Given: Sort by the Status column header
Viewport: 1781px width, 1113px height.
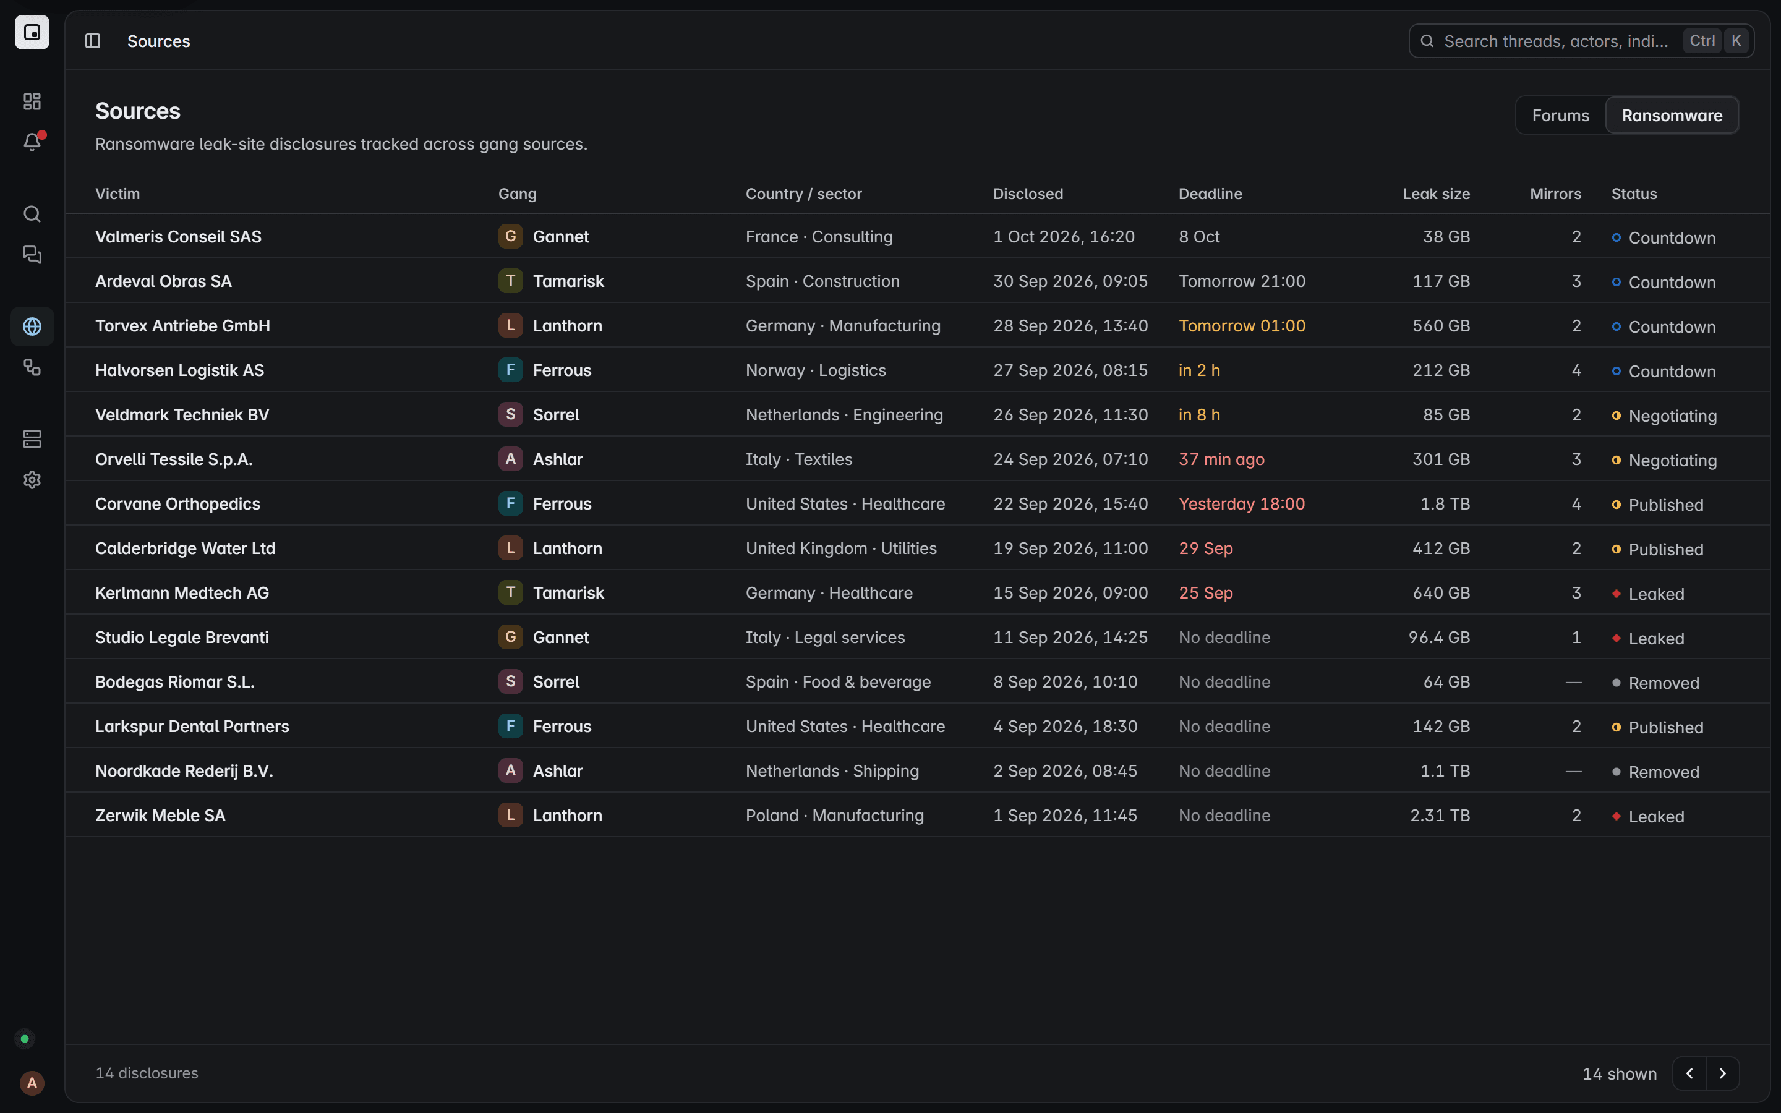Looking at the screenshot, I should coord(1633,194).
